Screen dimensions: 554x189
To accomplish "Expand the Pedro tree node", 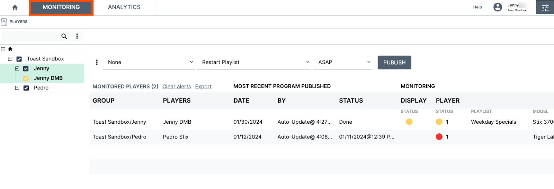I will (17, 88).
